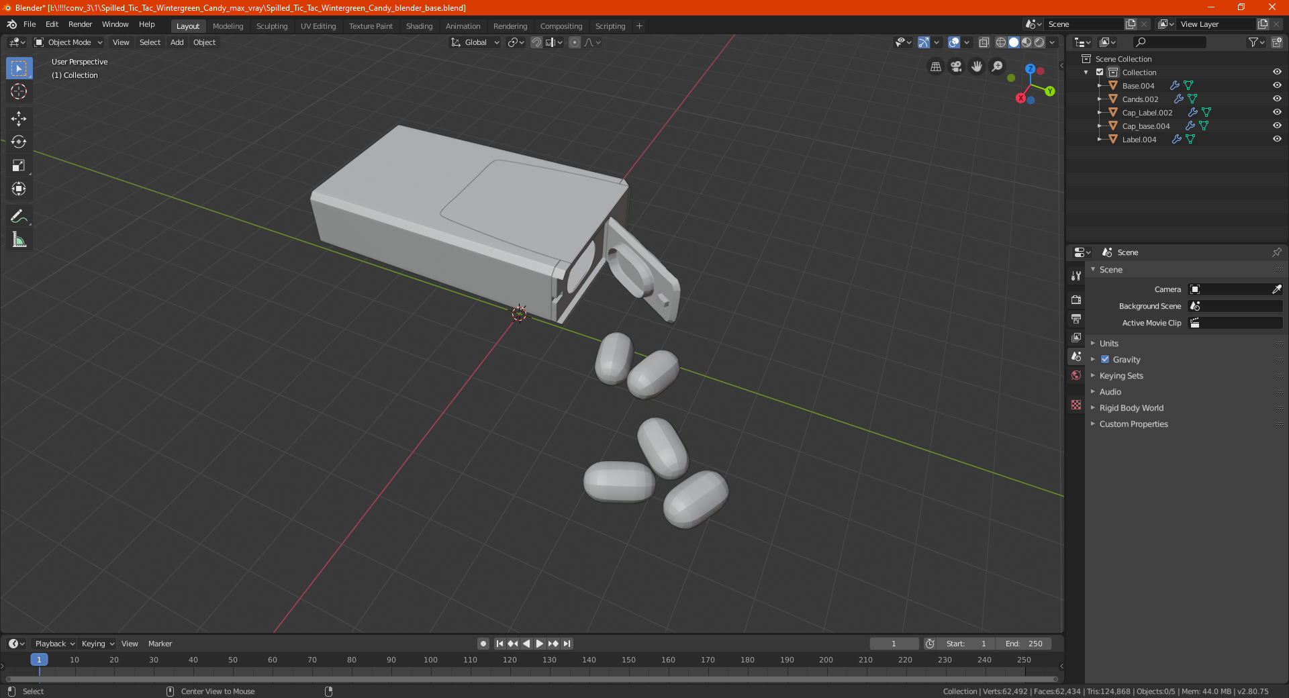
Task: Toggle the Gravity checkbox
Action: click(x=1105, y=359)
